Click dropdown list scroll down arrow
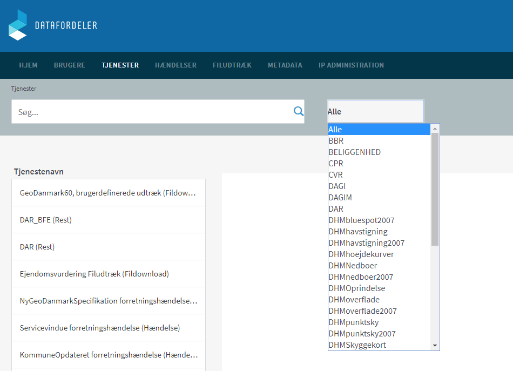 pos(435,346)
